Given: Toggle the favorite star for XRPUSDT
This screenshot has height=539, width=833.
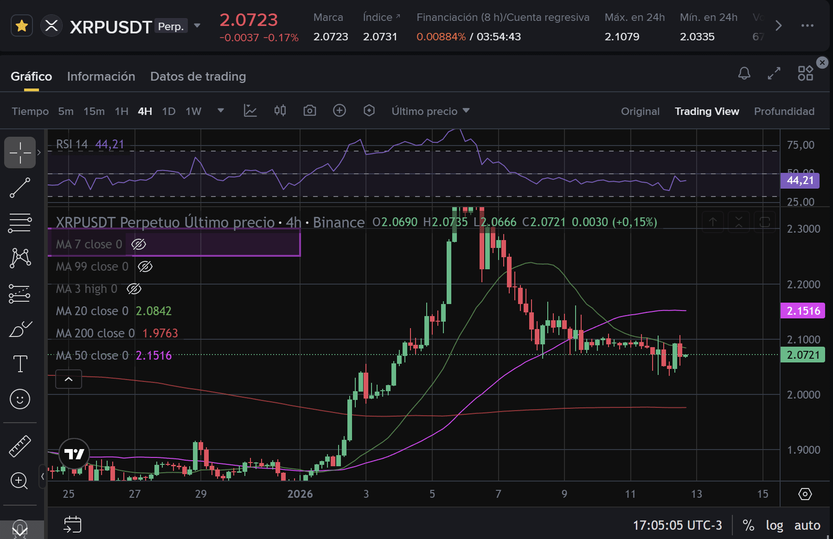Looking at the screenshot, I should coord(21,25).
